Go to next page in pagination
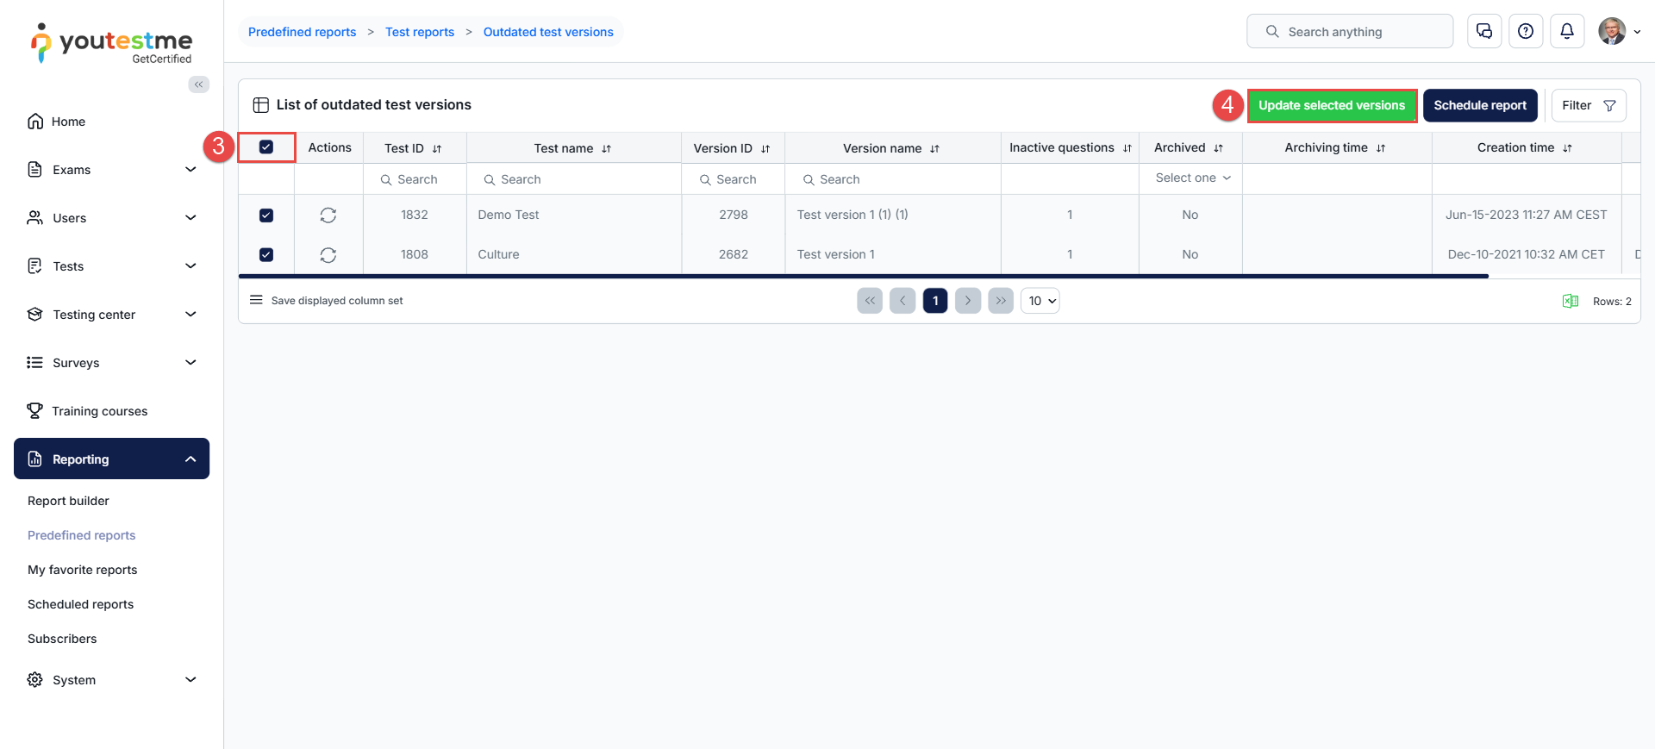The width and height of the screenshot is (1655, 749). point(968,301)
